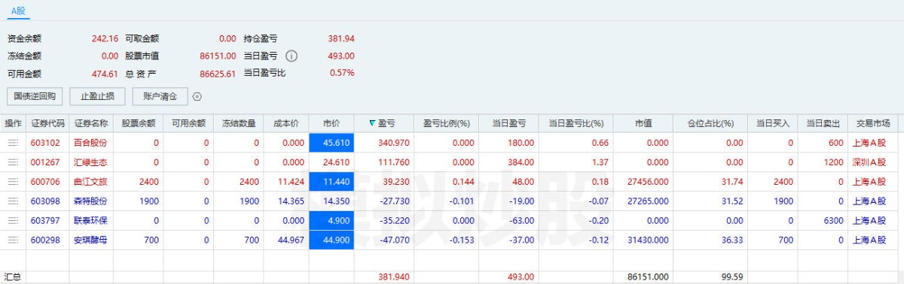The width and height of the screenshot is (904, 284).
Task: Open operation menu icon for 联泰环保 row
Action: click(13, 221)
